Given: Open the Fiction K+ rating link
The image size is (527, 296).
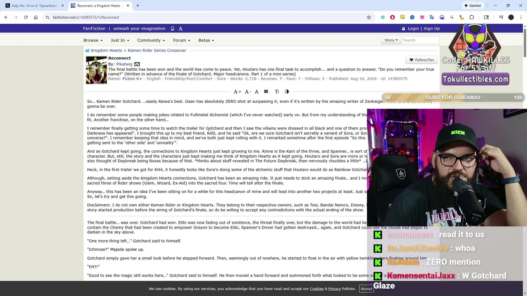Looking at the screenshot, I should tap(132, 79).
